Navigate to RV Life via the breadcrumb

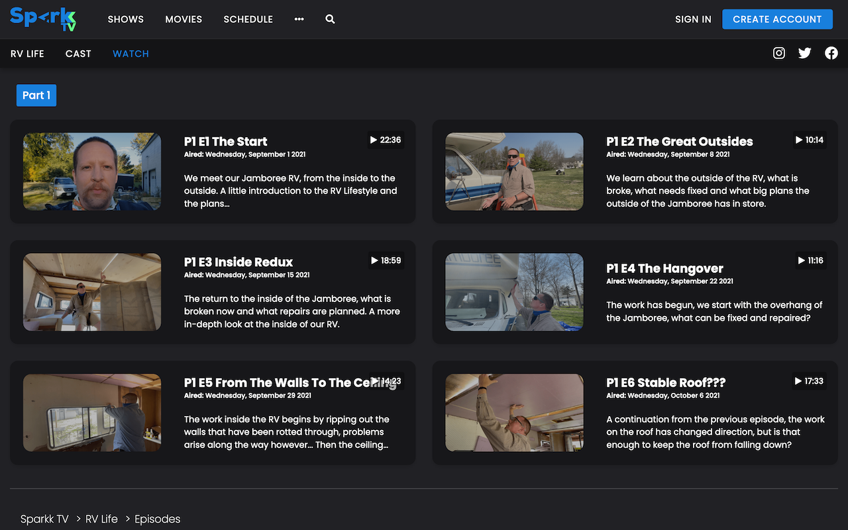click(101, 519)
